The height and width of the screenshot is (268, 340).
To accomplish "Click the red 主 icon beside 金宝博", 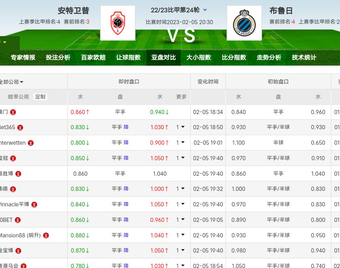I will point(19,251).
